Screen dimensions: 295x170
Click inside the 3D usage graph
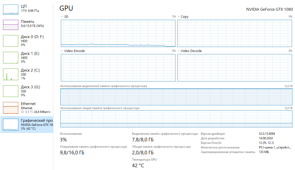pos(118,33)
